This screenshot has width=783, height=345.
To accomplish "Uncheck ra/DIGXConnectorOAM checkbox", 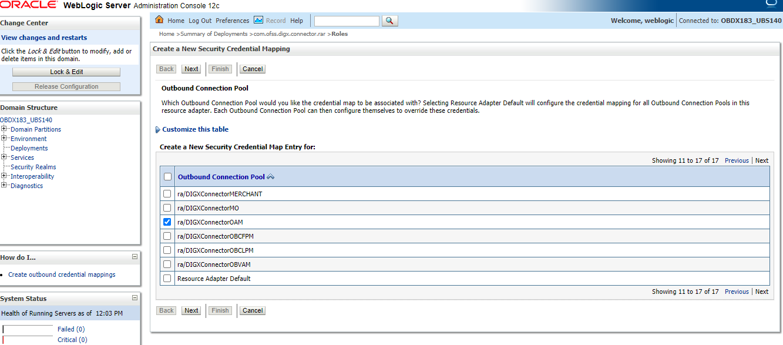I will [x=167, y=222].
